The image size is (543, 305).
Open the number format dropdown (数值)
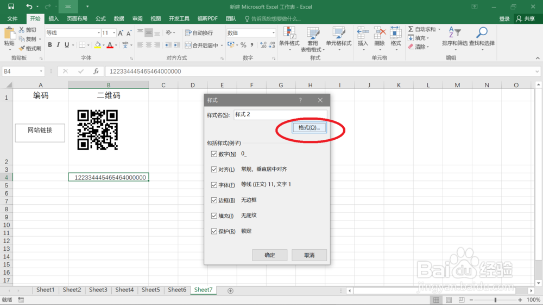click(273, 33)
